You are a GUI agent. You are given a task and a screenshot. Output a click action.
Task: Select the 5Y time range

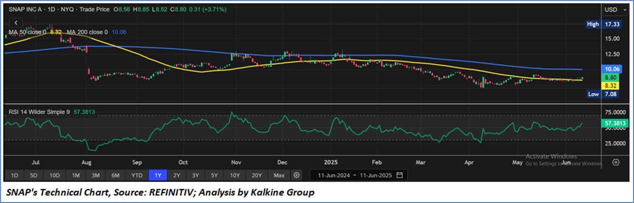coord(214,175)
